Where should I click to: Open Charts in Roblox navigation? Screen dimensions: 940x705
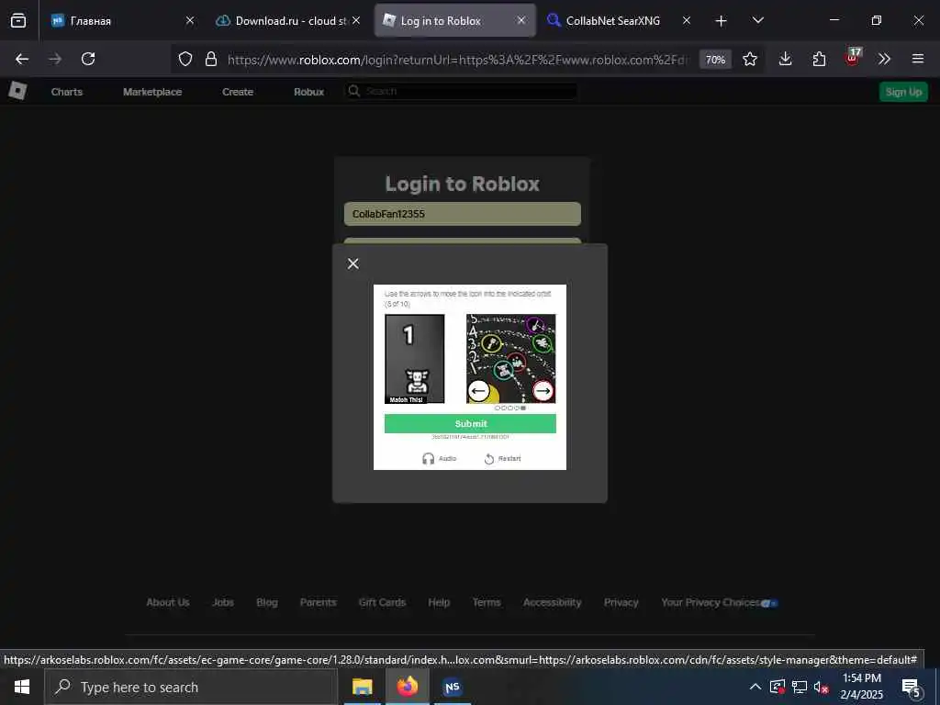(66, 92)
